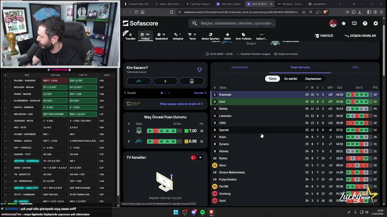Select Basketbol sport category
This screenshot has height=217, width=387.
point(161,36)
